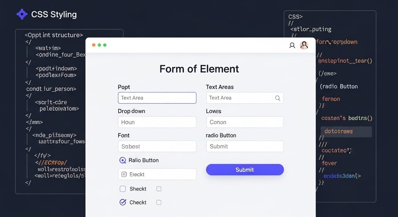Focus the Popt Text Area input
The height and width of the screenshot is (217, 398).
tap(157, 98)
